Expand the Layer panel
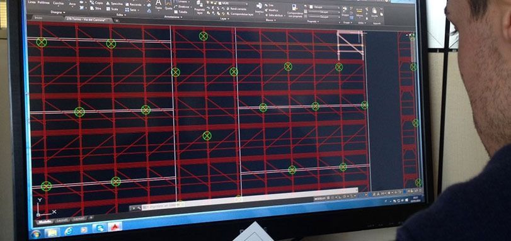 224,19
